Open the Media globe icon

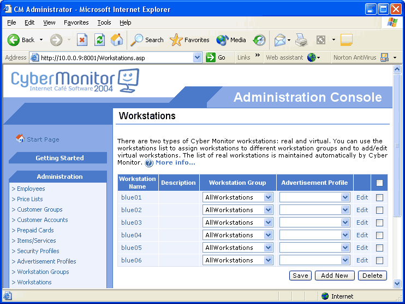click(222, 40)
